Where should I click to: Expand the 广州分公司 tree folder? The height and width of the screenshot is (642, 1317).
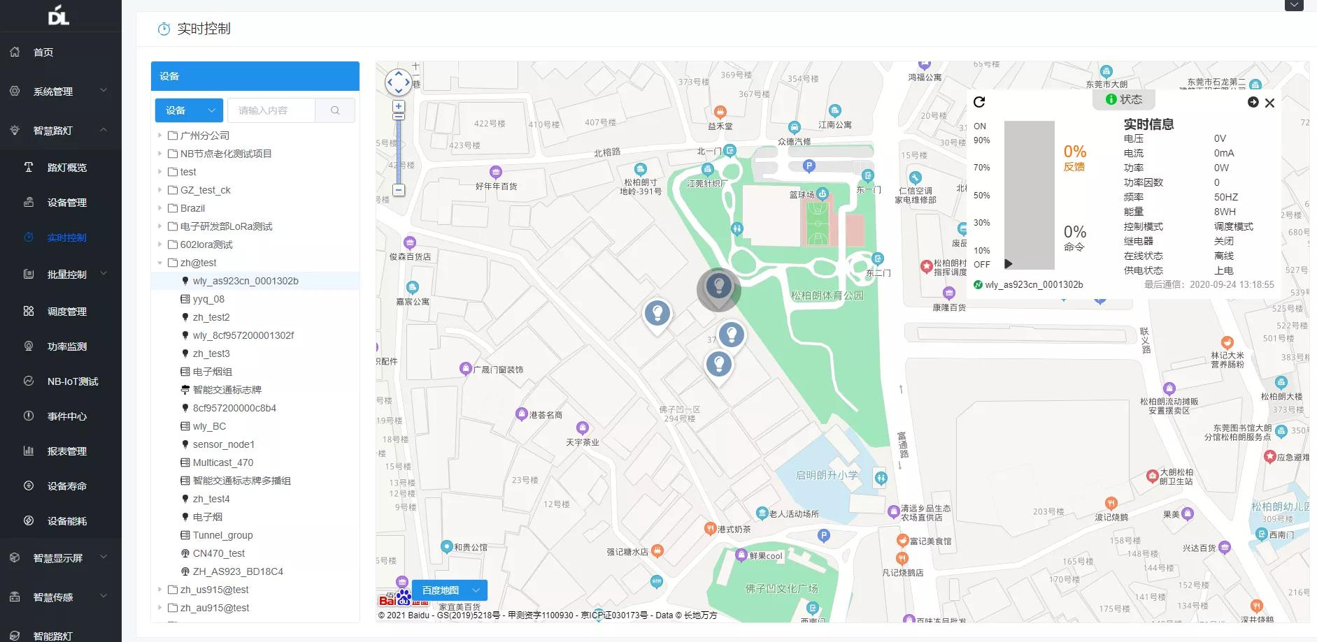pyautogui.click(x=160, y=136)
